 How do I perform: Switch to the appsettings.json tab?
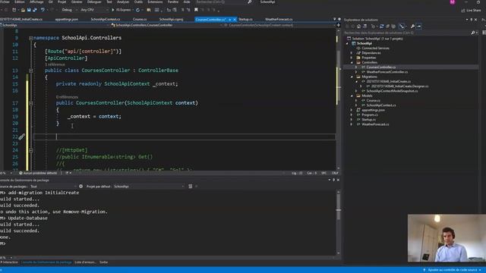pos(66,19)
